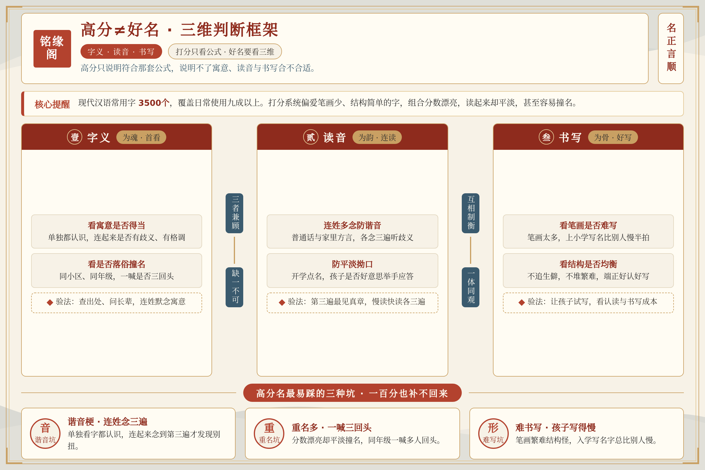Open the 连姓多念防谐音 card
The image size is (705, 470).
(352, 231)
